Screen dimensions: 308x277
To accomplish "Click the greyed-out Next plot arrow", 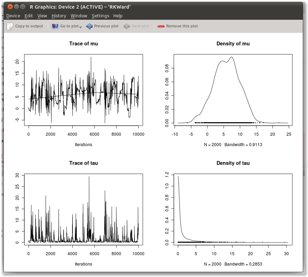I will (127, 26).
